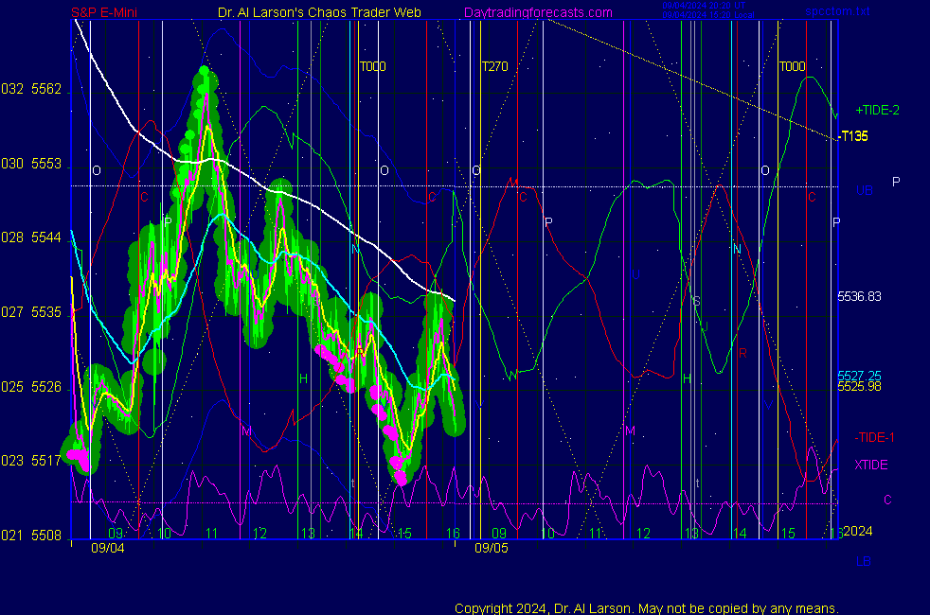The image size is (930, 615).
Task: Select the 021 5508 price axis label
Action: pos(31,535)
